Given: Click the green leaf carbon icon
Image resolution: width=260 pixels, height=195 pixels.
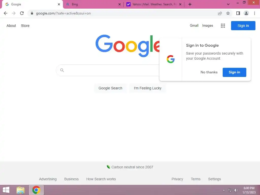Looking at the screenshot, I should coord(108,167).
